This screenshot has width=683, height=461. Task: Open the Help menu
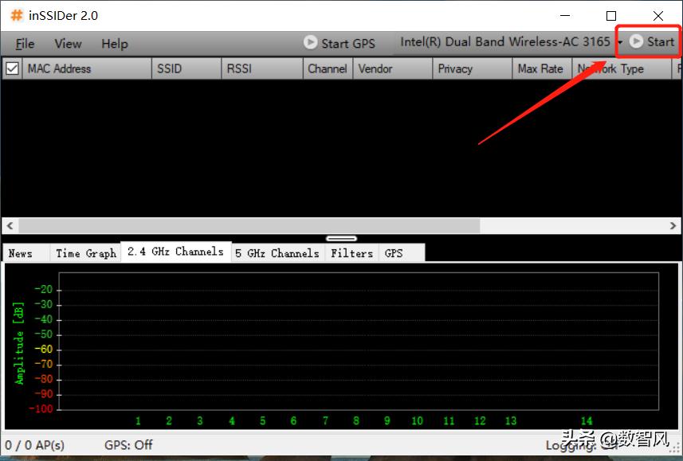pyautogui.click(x=113, y=44)
